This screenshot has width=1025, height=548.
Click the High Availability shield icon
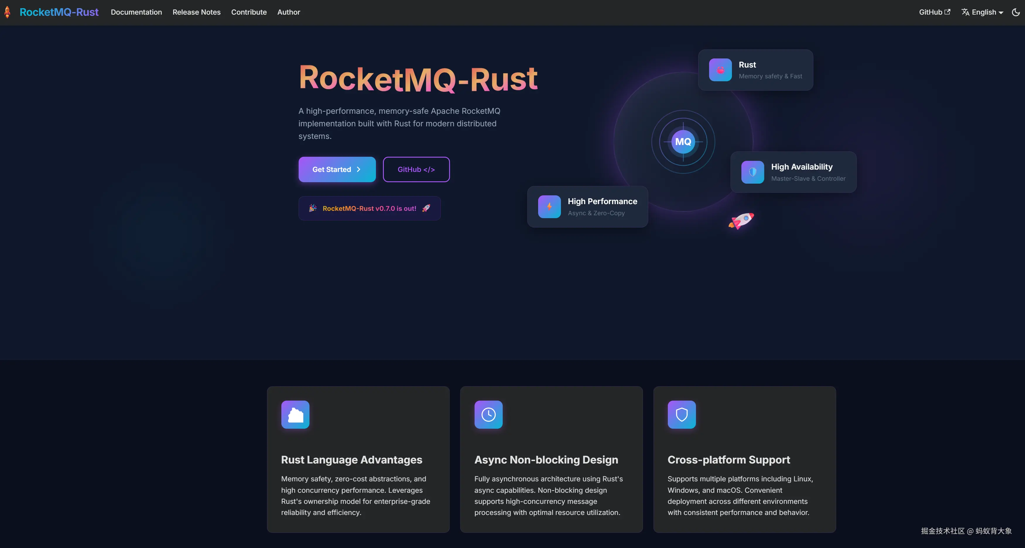click(x=752, y=172)
